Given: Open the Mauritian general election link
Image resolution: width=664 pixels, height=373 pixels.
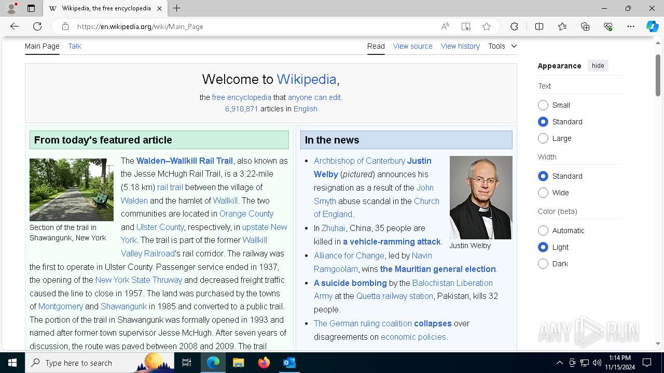Looking at the screenshot, I should pos(438,269).
